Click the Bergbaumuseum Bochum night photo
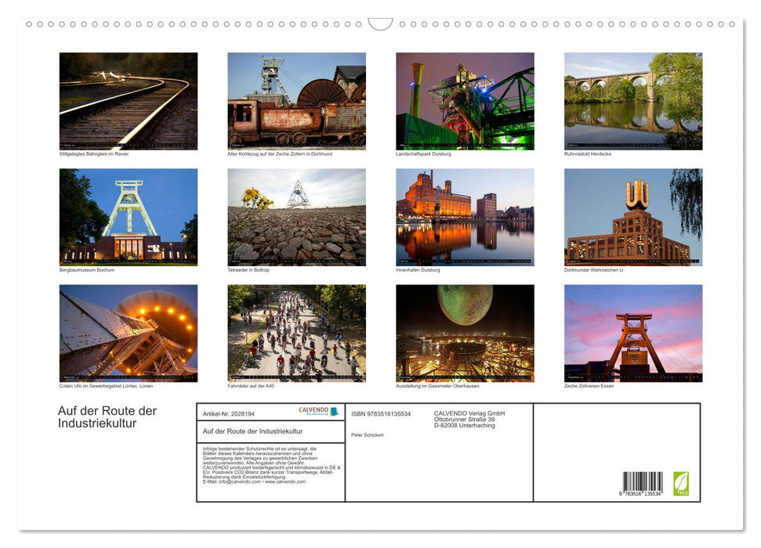This screenshot has width=761, height=548. 129,216
